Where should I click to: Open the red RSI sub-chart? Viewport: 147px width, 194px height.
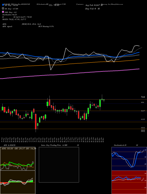pos(129,182)
